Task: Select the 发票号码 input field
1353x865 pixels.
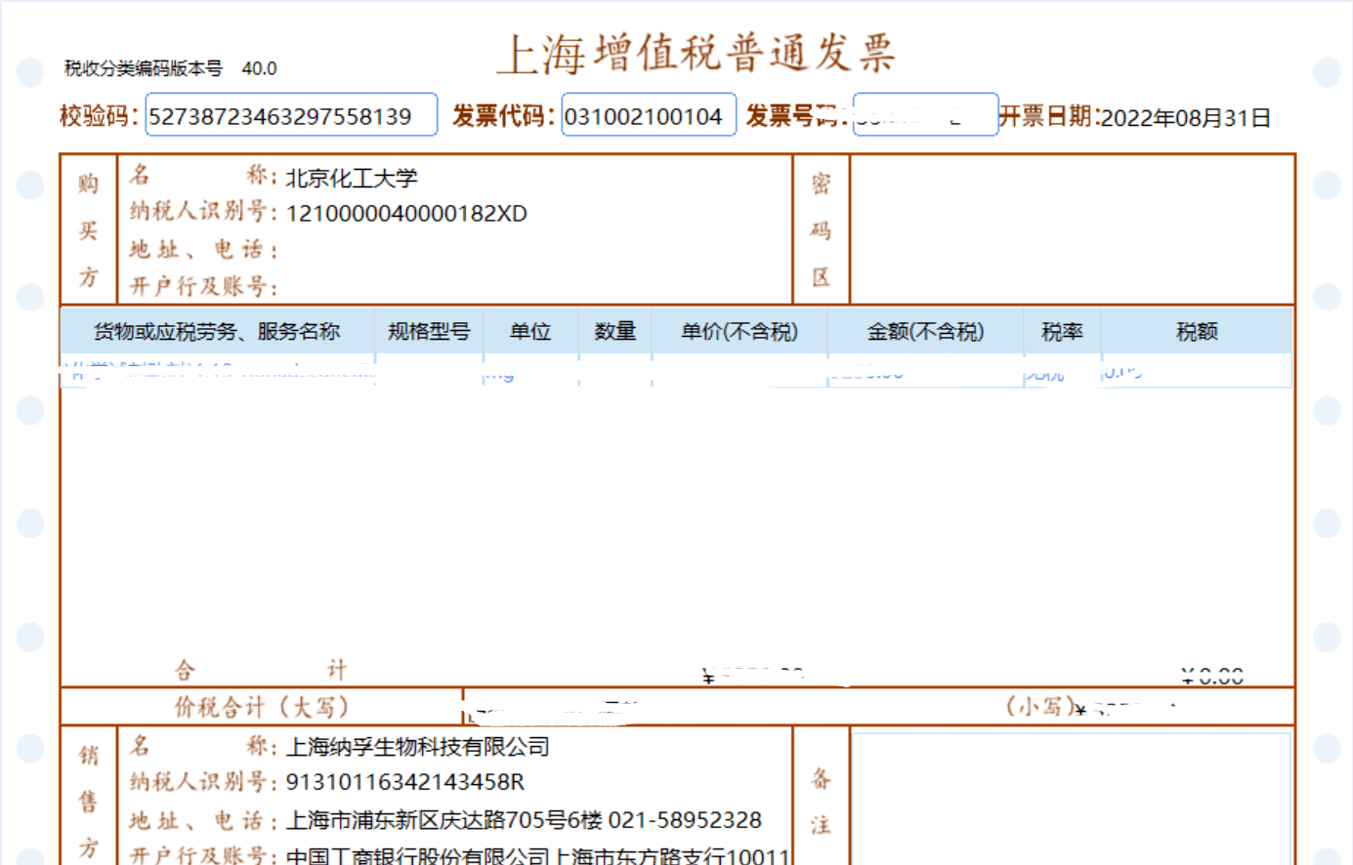Action: tap(924, 115)
